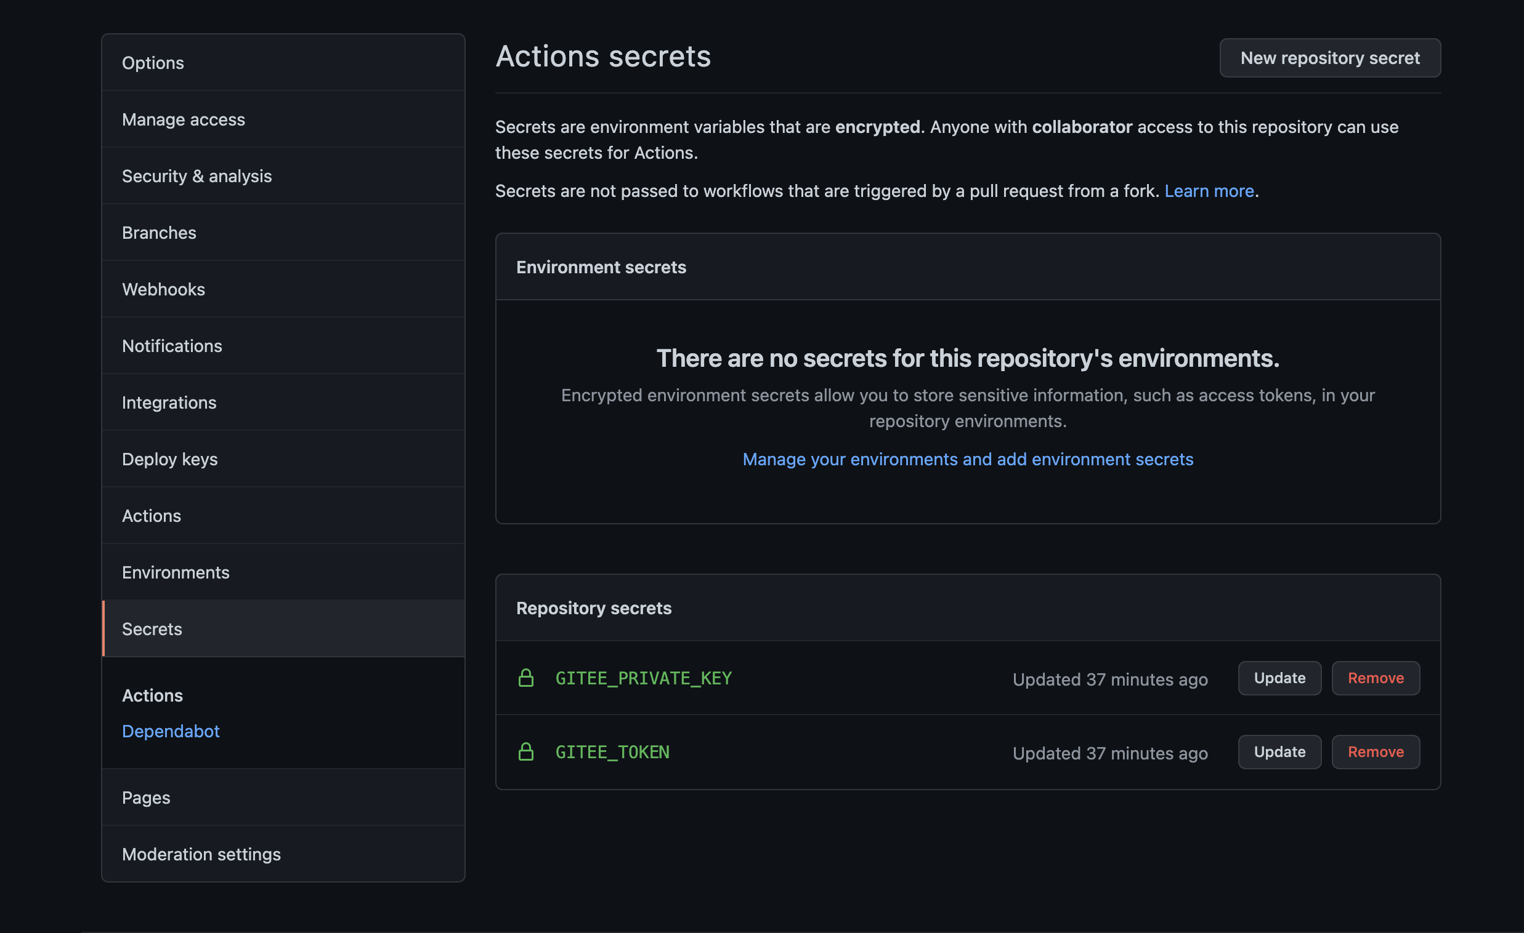Click Manage your environments and add environment secrets

coord(968,459)
